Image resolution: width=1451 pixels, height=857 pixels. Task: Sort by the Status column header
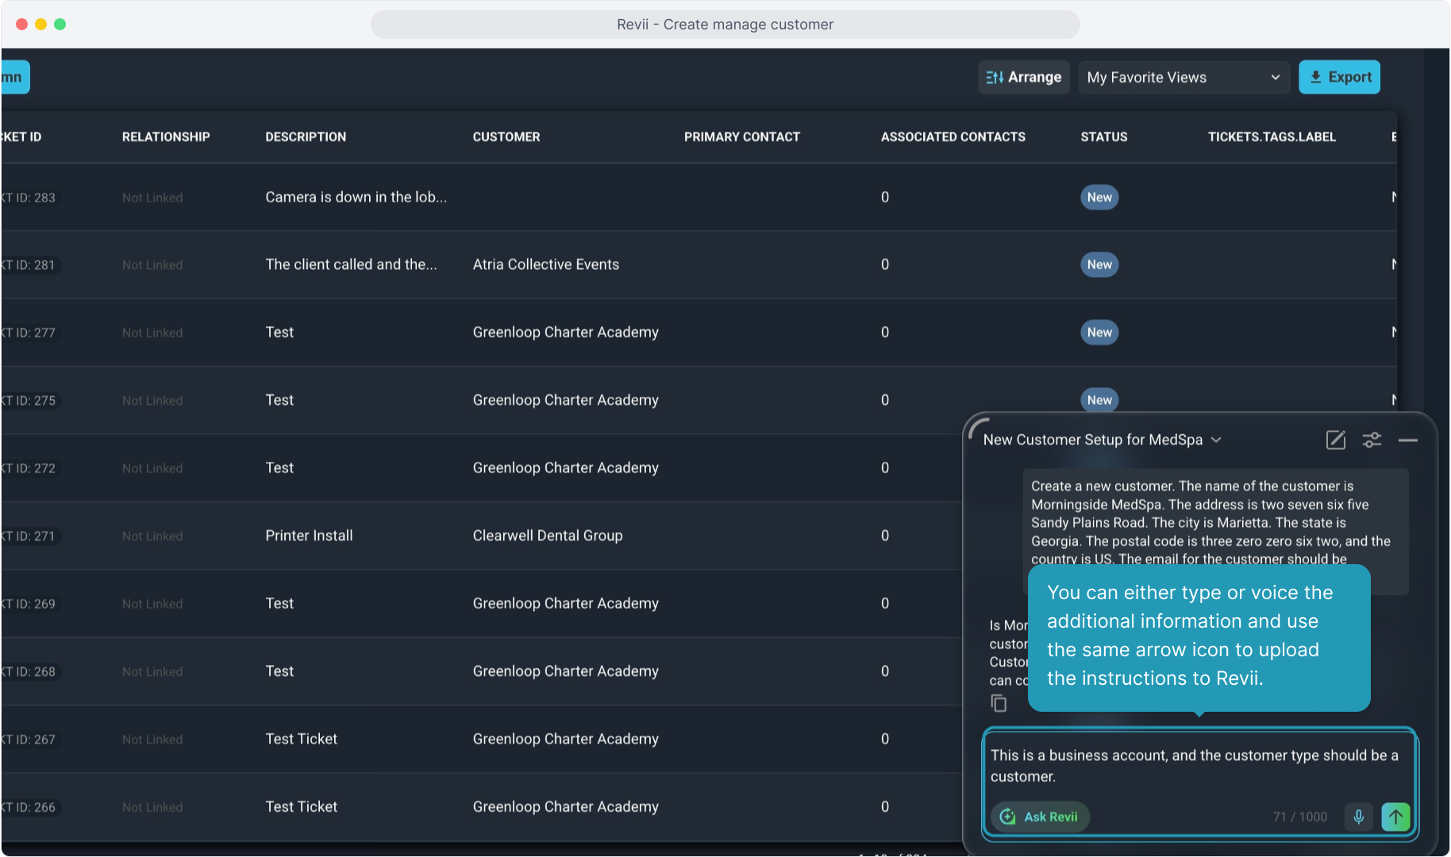pos(1103,136)
